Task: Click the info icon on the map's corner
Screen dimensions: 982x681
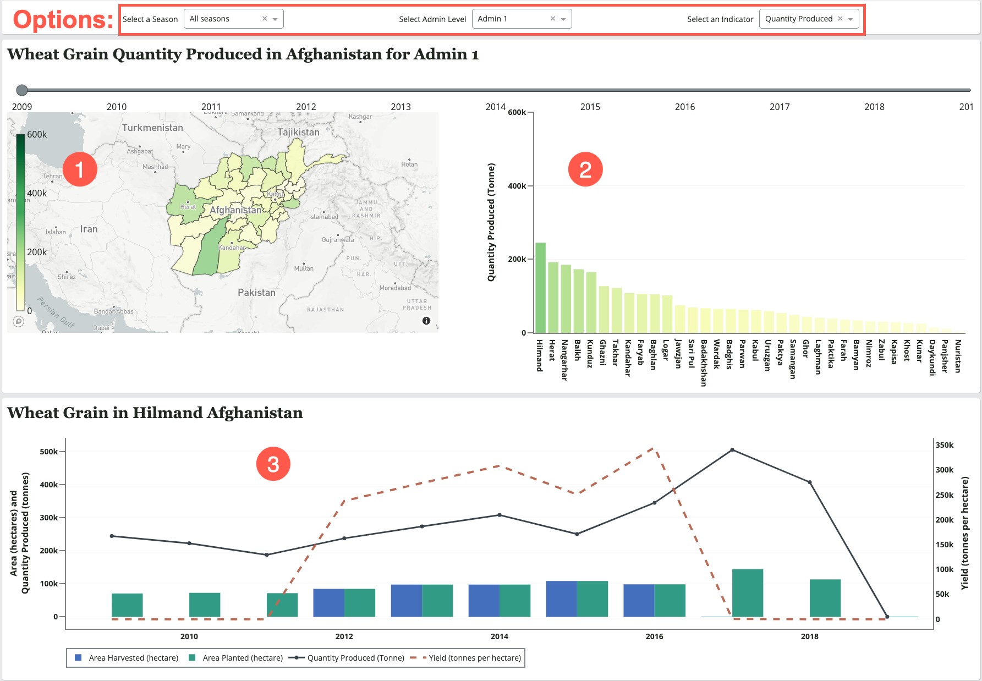Action: coord(426,320)
